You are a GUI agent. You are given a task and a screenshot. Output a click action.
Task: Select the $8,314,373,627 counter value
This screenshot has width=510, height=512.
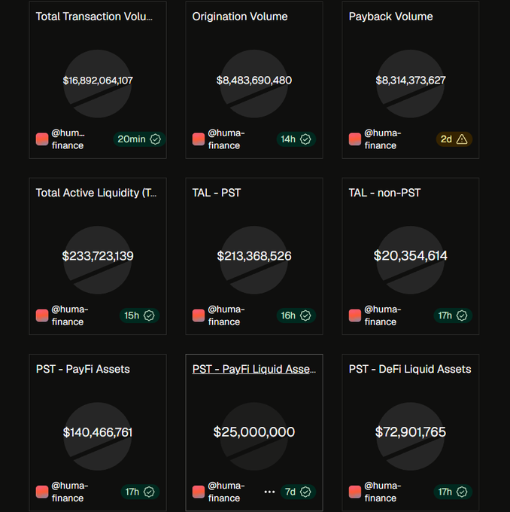[411, 81]
